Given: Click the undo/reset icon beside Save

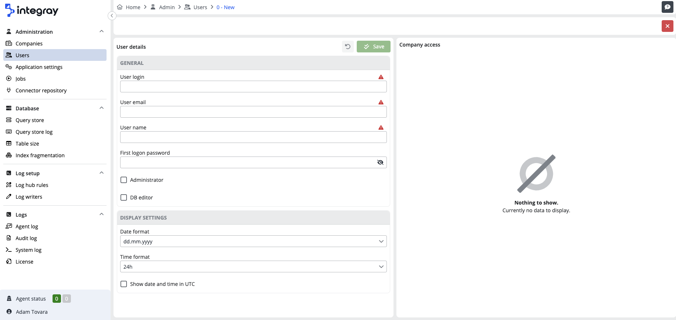Looking at the screenshot, I should pos(348,47).
